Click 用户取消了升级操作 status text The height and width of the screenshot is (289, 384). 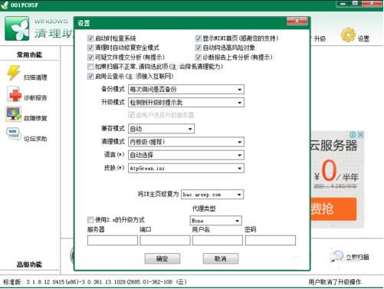click(x=335, y=282)
